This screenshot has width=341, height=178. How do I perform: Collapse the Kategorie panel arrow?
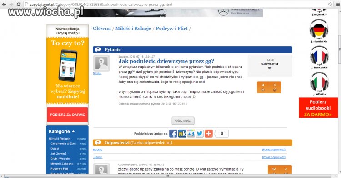(x=73, y=131)
